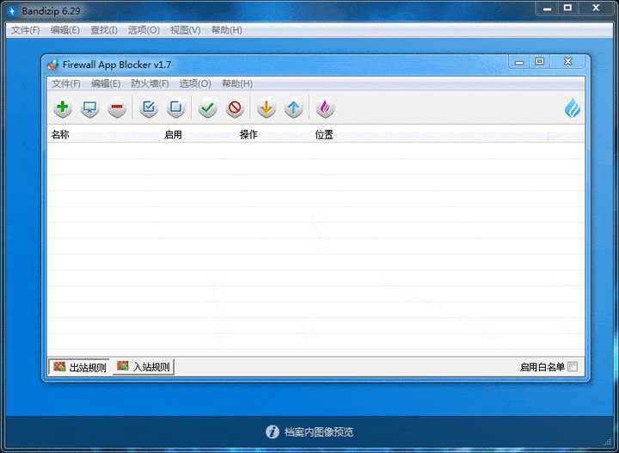Open the 视图(V) menu in Bandizip
The height and width of the screenshot is (453, 619).
tap(186, 30)
